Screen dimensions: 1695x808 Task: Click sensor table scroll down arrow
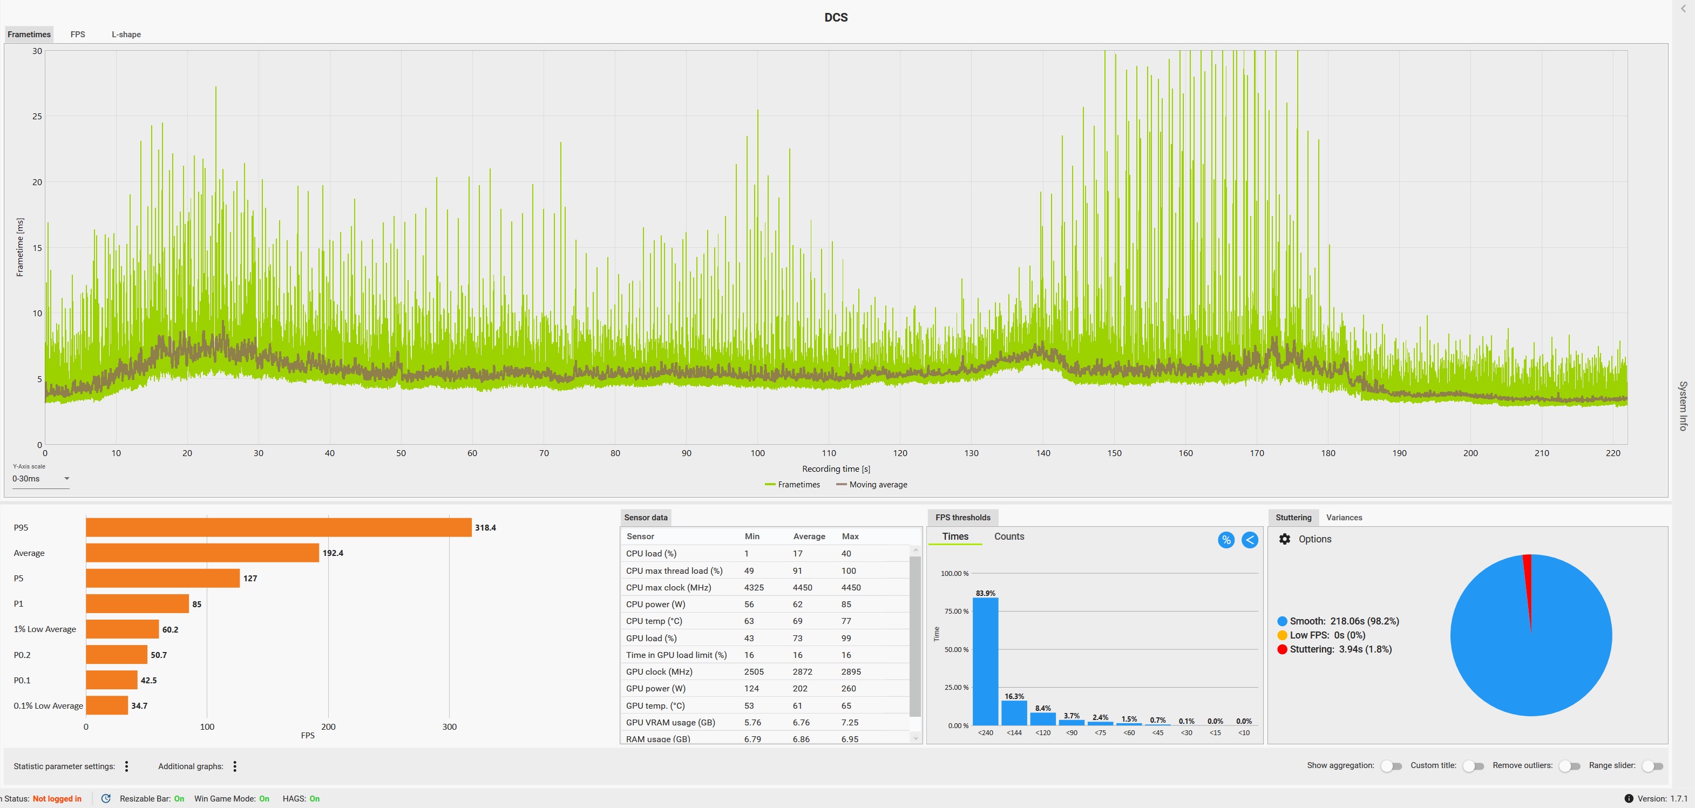pos(916,738)
